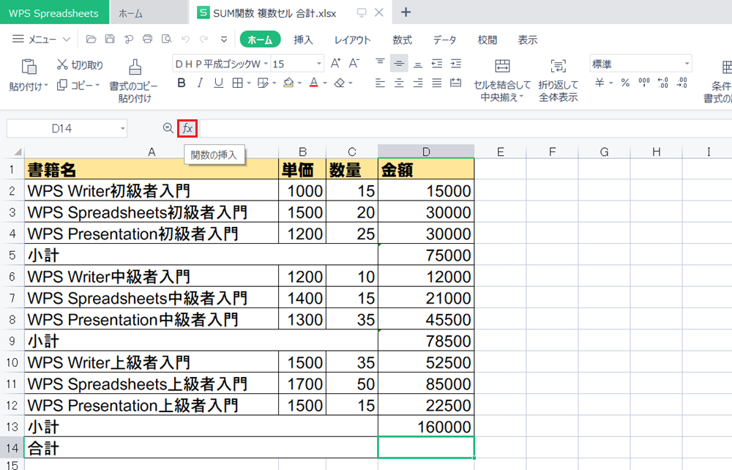
Task: Toggle underline formatting
Action: [218, 83]
